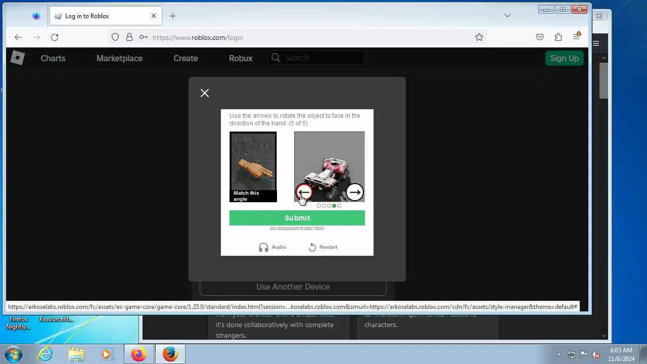
Task: Restart the challenge
Action: tap(322, 247)
